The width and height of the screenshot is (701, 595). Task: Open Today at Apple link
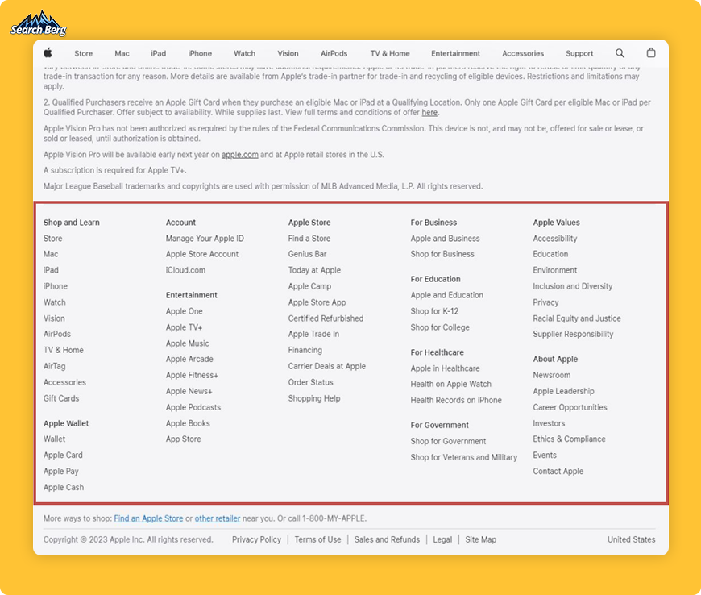(x=314, y=270)
